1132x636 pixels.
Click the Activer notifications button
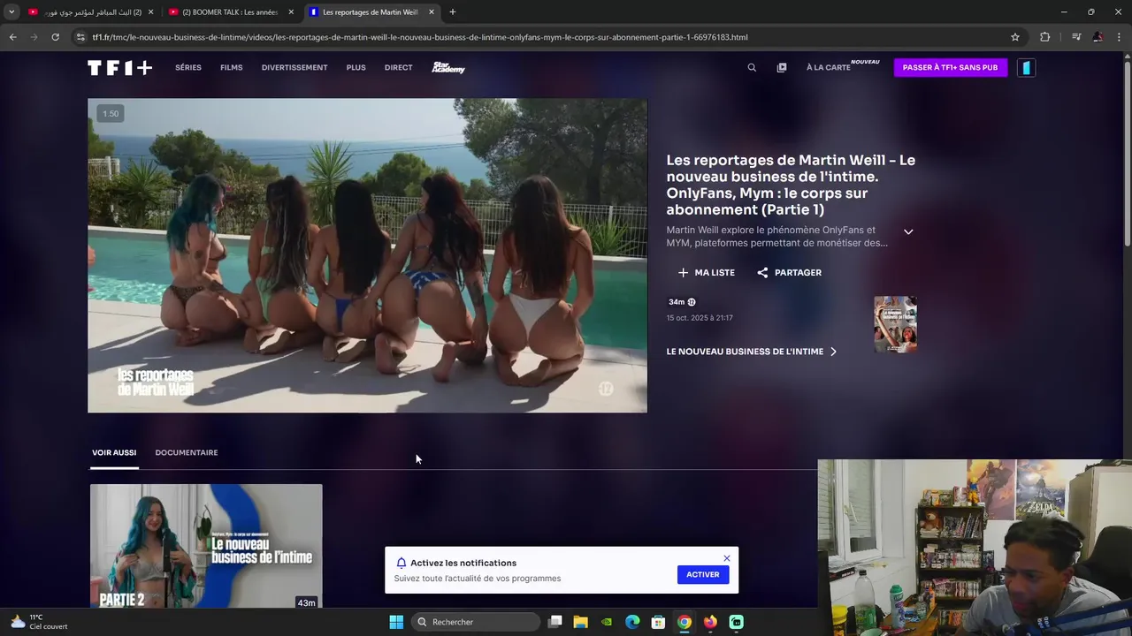point(703,574)
